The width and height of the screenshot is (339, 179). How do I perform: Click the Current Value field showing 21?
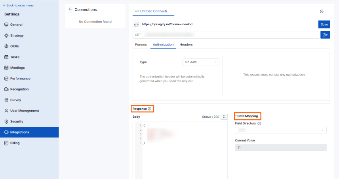281,147
